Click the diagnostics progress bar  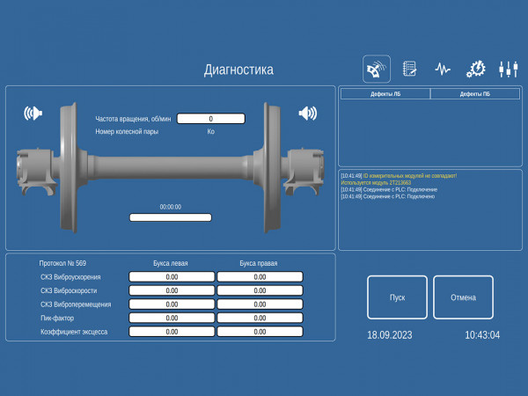click(171, 217)
